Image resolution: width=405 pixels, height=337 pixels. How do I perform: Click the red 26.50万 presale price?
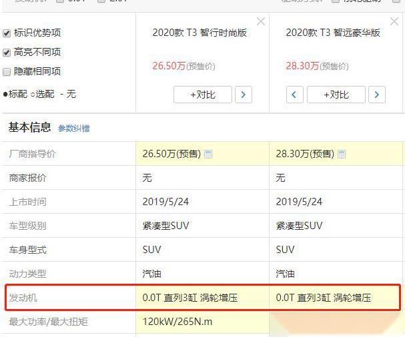(x=169, y=66)
